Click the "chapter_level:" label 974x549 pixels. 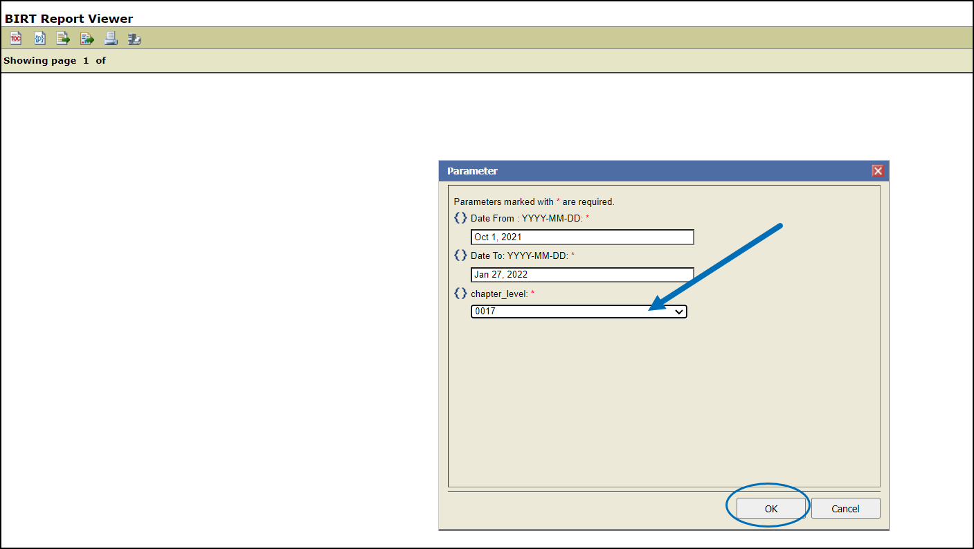click(x=499, y=294)
